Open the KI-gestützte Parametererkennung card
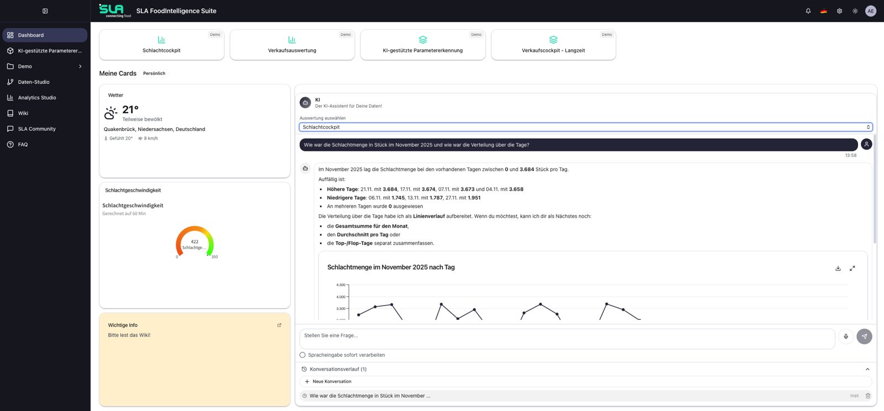Screen dimensions: 884x411 (423, 45)
